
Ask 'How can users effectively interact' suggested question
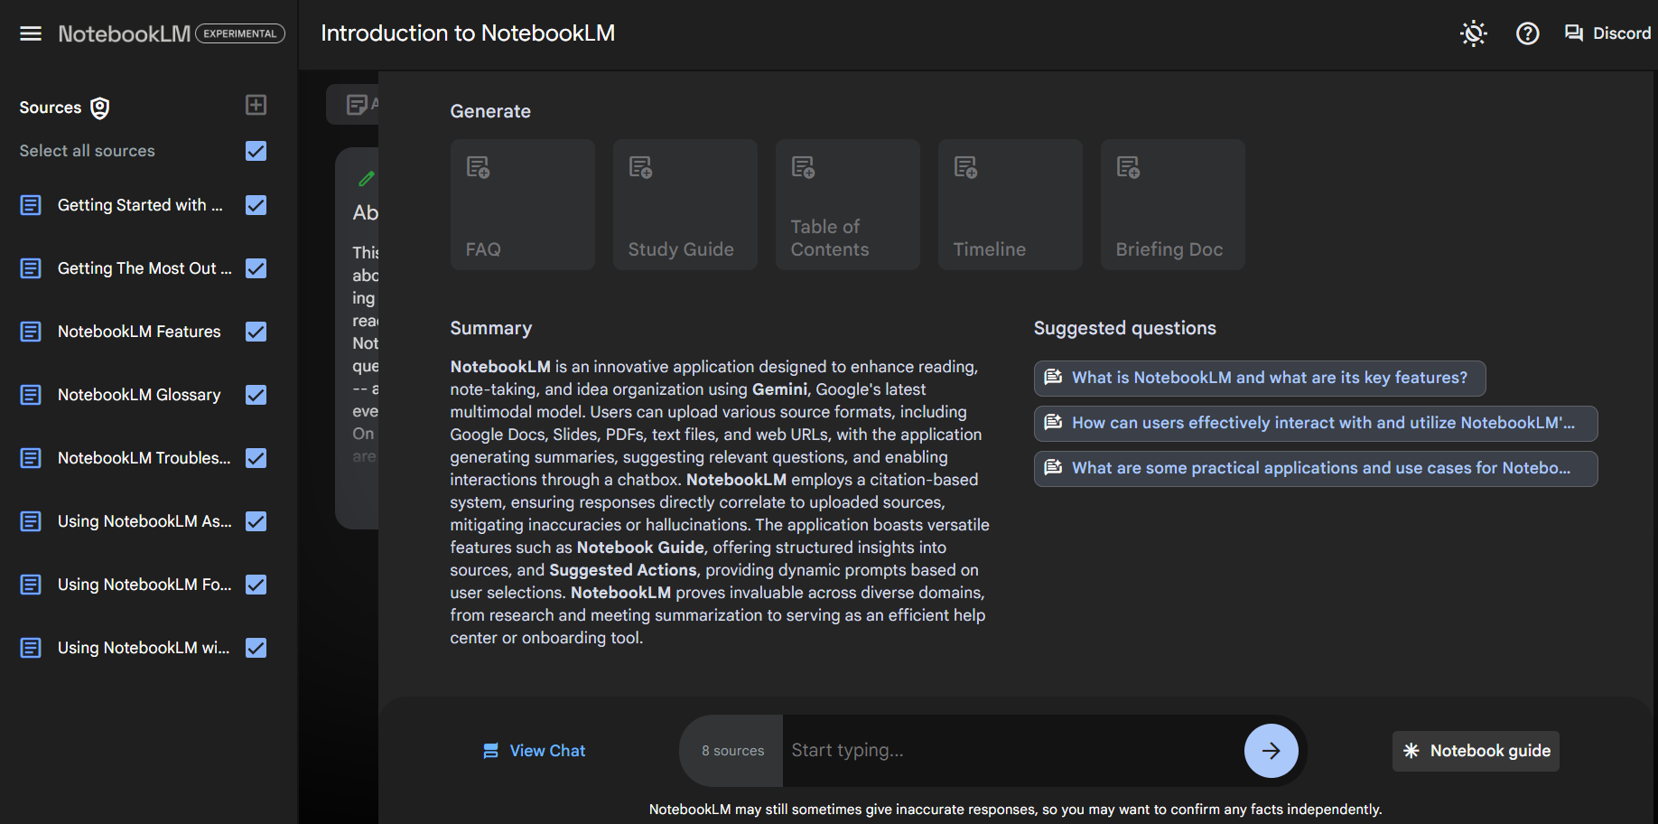tap(1316, 424)
